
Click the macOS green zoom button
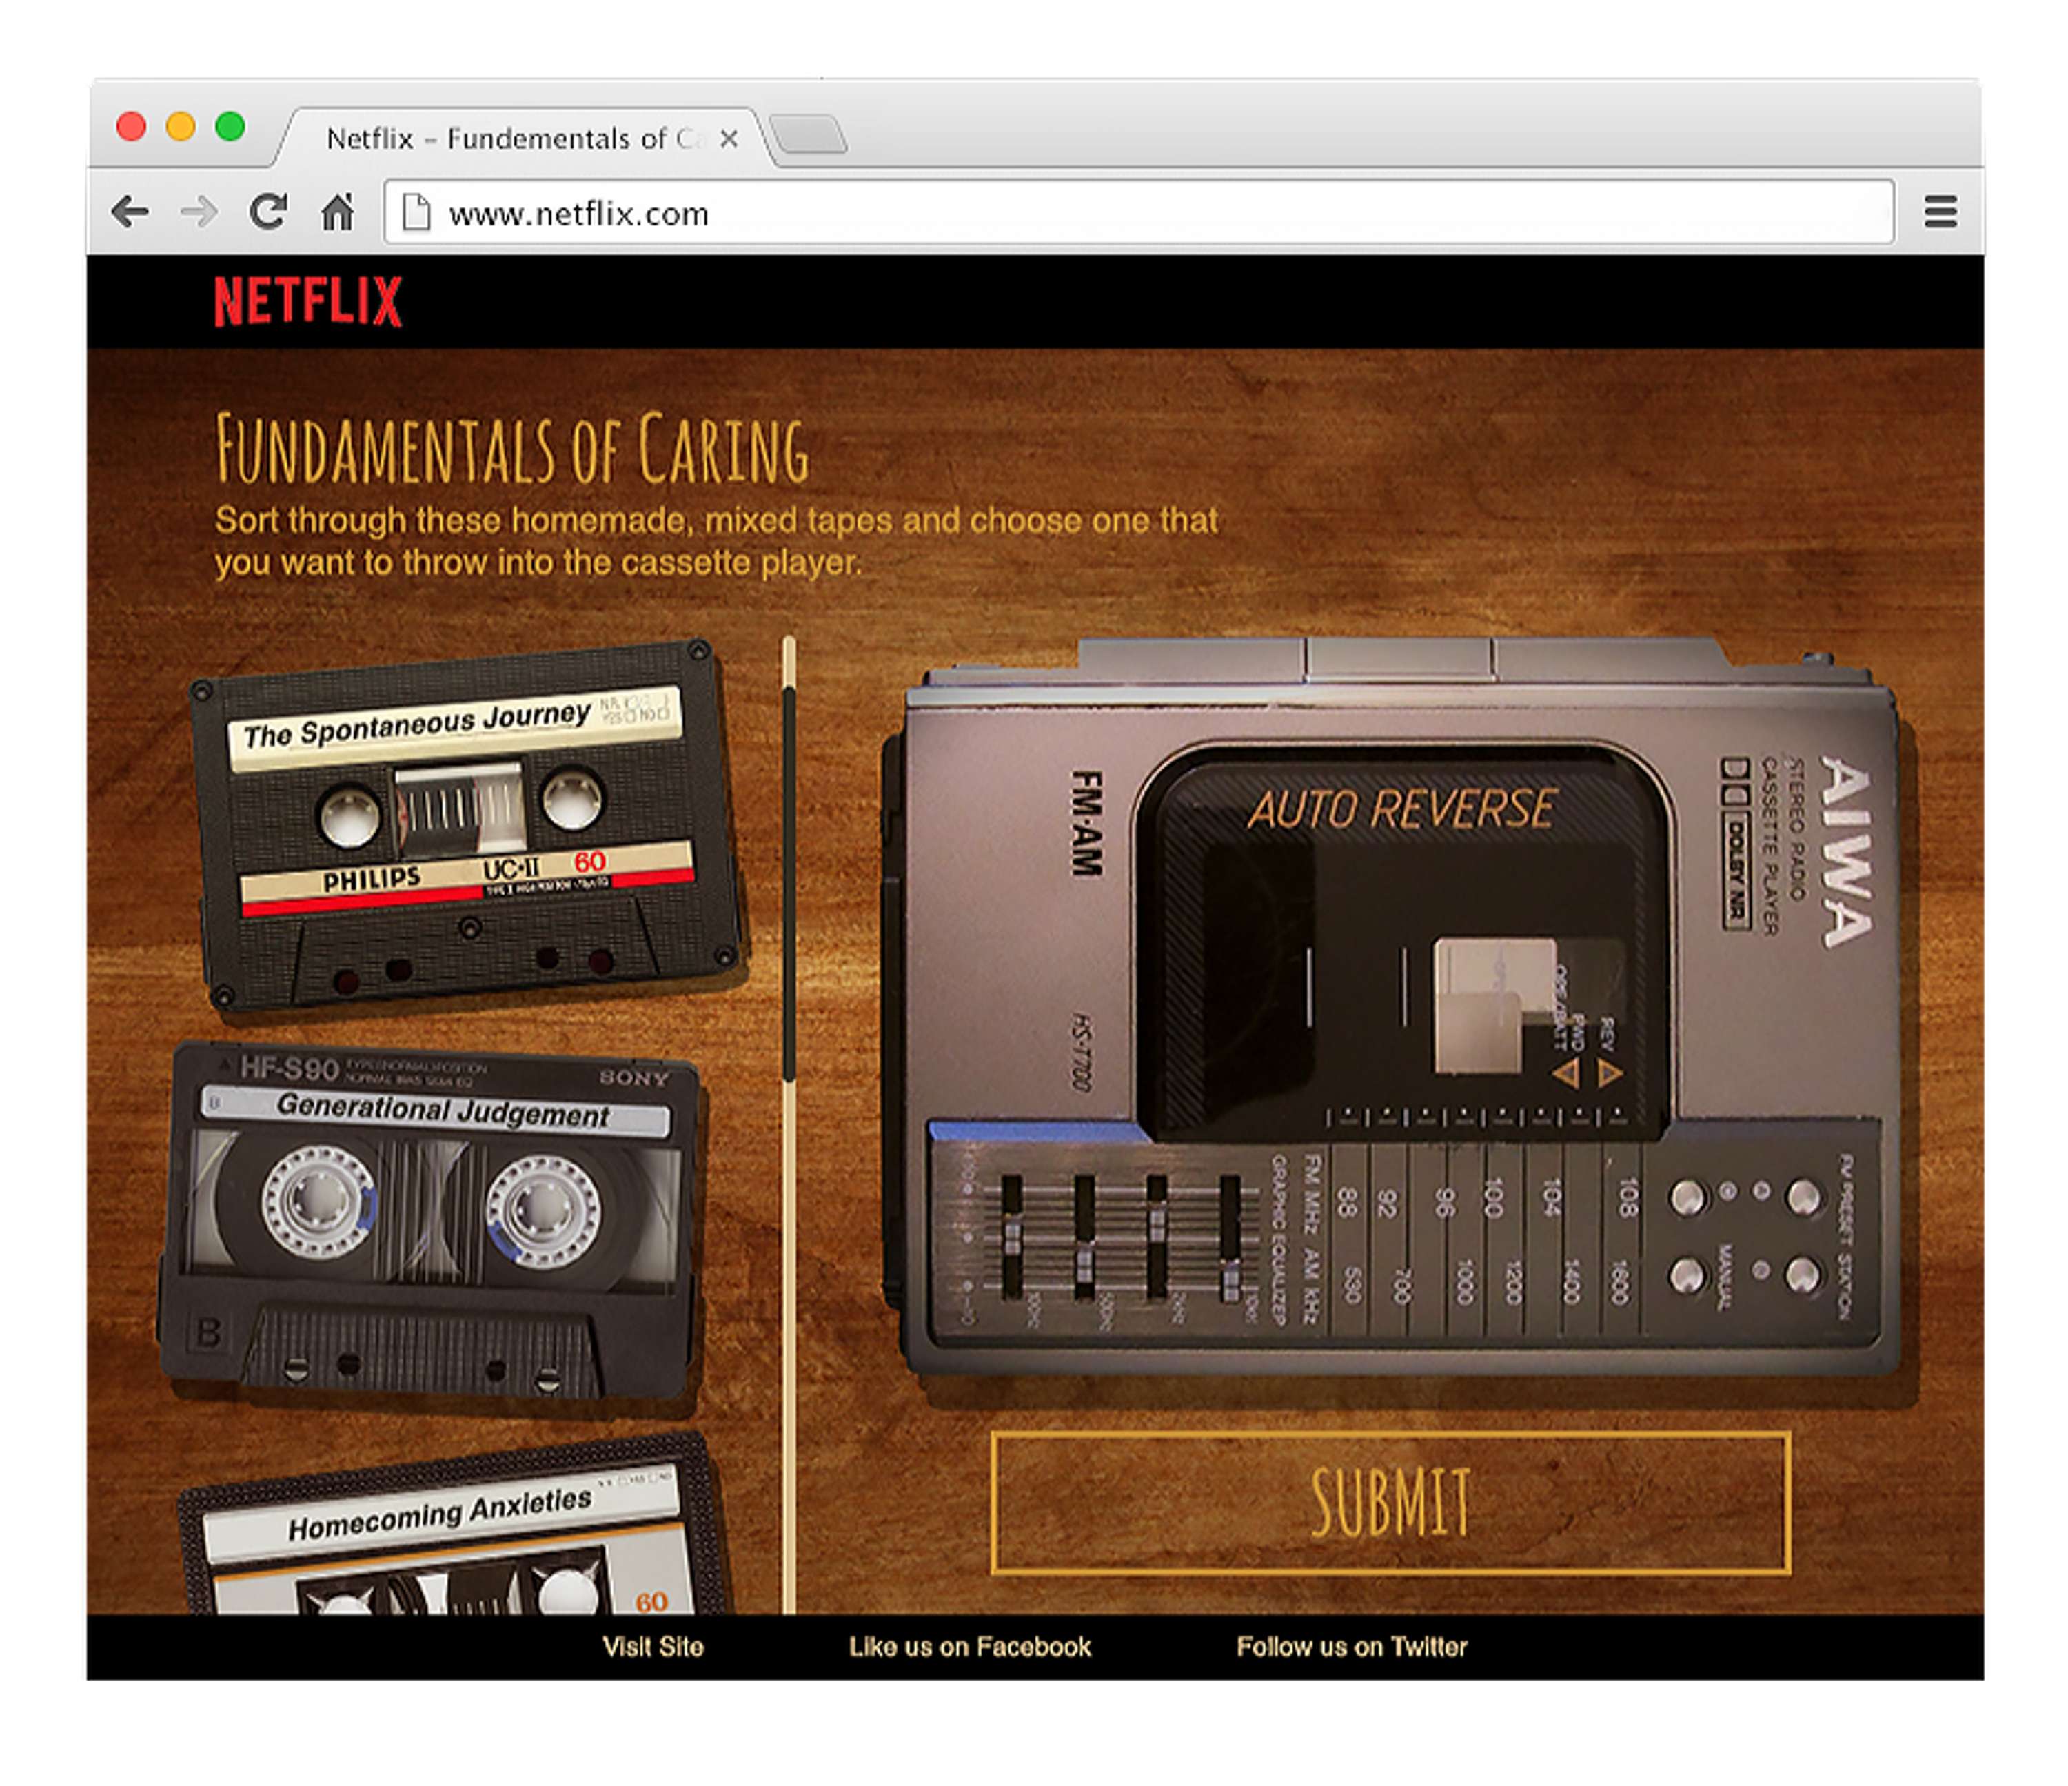point(230,127)
